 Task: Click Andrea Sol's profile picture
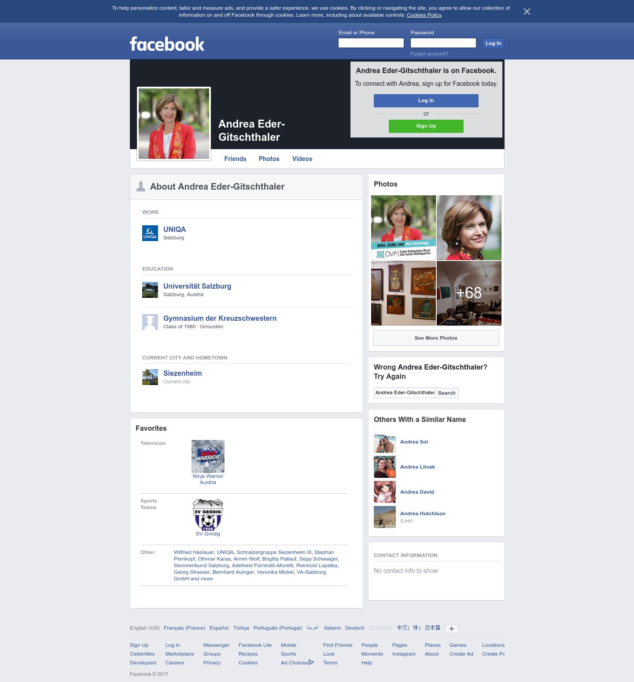pos(385,442)
